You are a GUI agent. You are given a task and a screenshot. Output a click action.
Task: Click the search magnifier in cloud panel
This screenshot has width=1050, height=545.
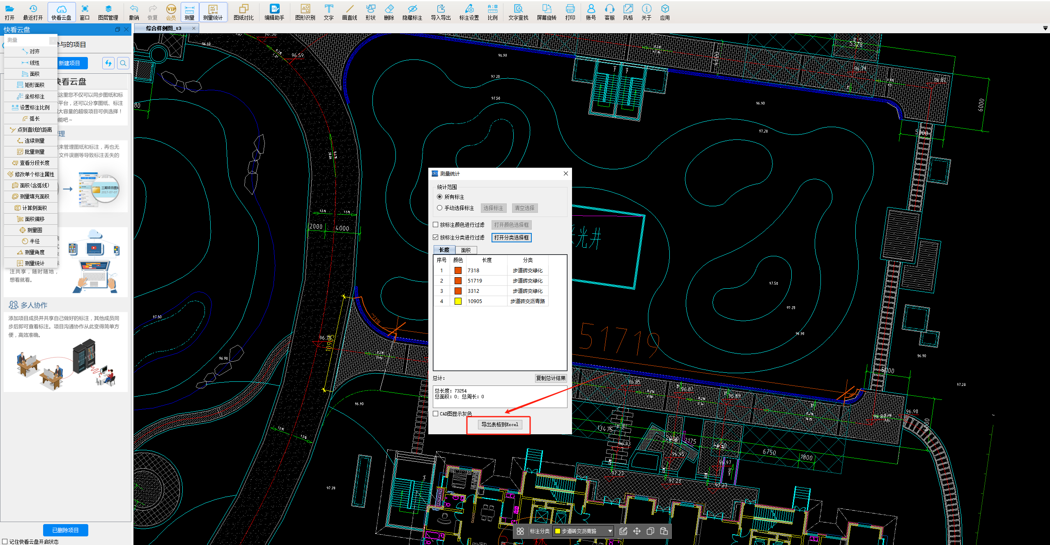123,63
